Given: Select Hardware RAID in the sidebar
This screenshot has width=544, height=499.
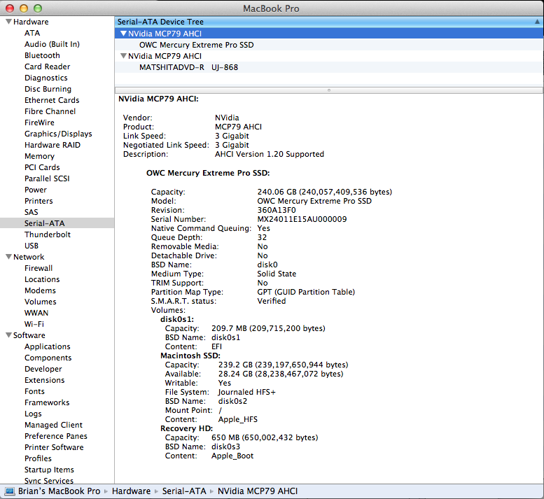Looking at the screenshot, I should (x=53, y=145).
